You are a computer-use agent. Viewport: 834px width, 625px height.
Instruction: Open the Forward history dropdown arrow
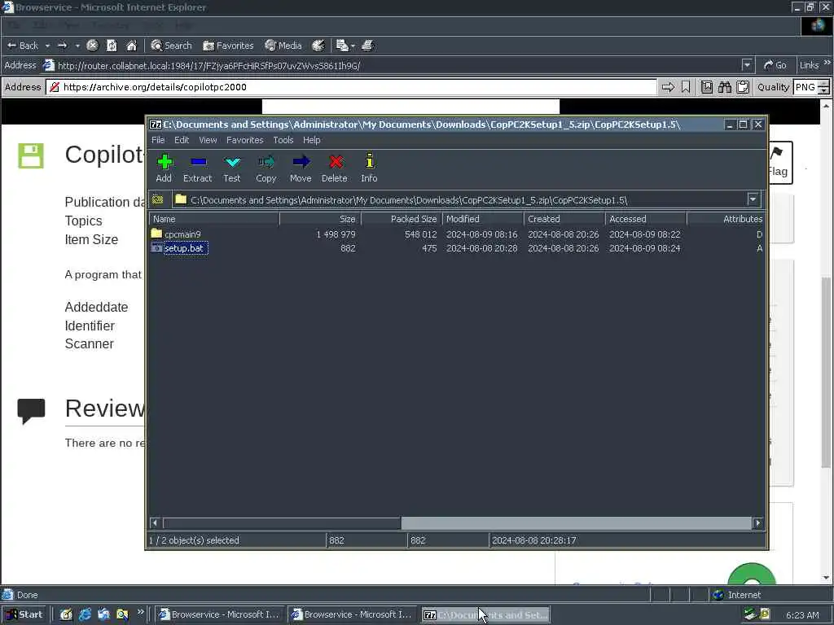[77, 46]
